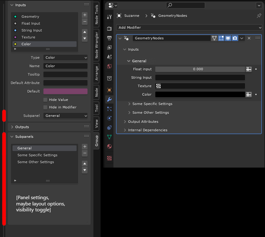Screen dimensions: 265x237
Task: Click the purple Default color swatch
Action: point(65,91)
